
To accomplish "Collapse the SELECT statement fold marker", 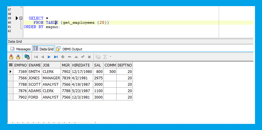I will (x=21, y=18).
